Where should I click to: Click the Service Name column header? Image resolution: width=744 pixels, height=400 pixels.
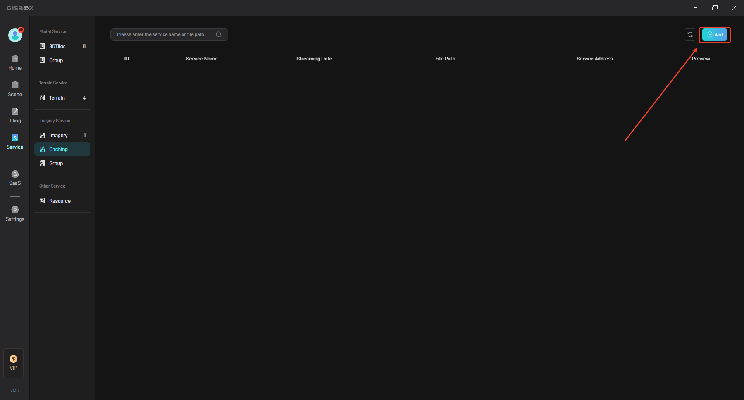click(201, 59)
